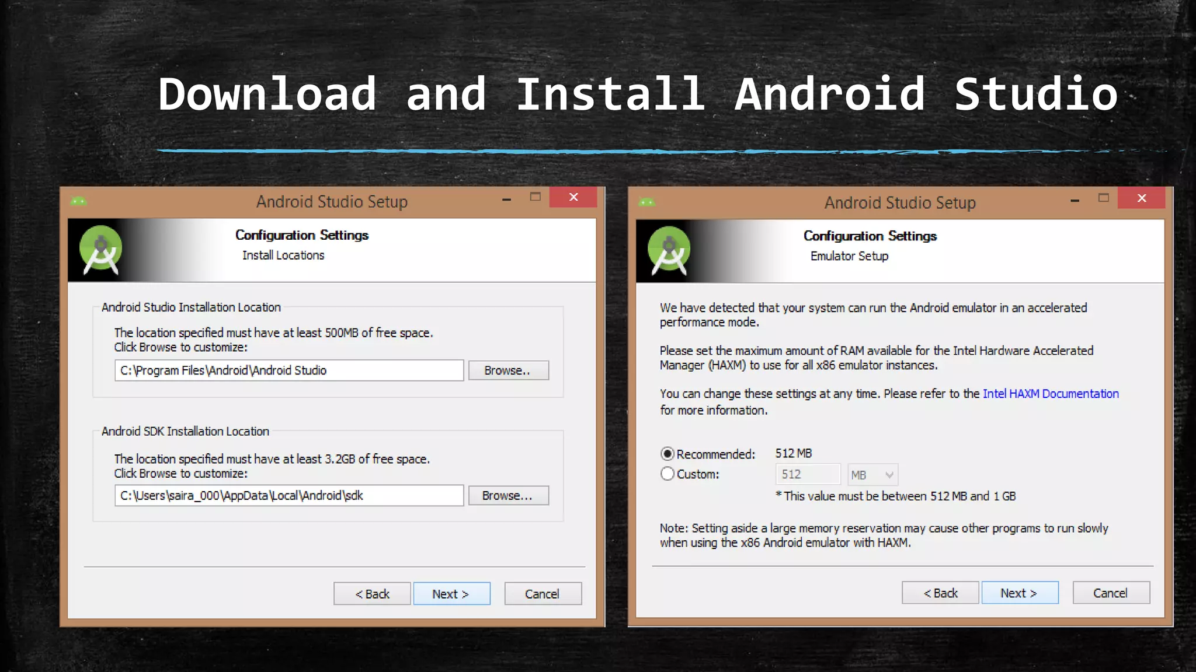Click Next in the Install Locations window
1196x672 pixels.
pyautogui.click(x=451, y=594)
